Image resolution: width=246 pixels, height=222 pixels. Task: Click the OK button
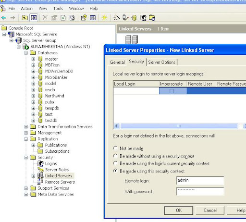(179, 210)
